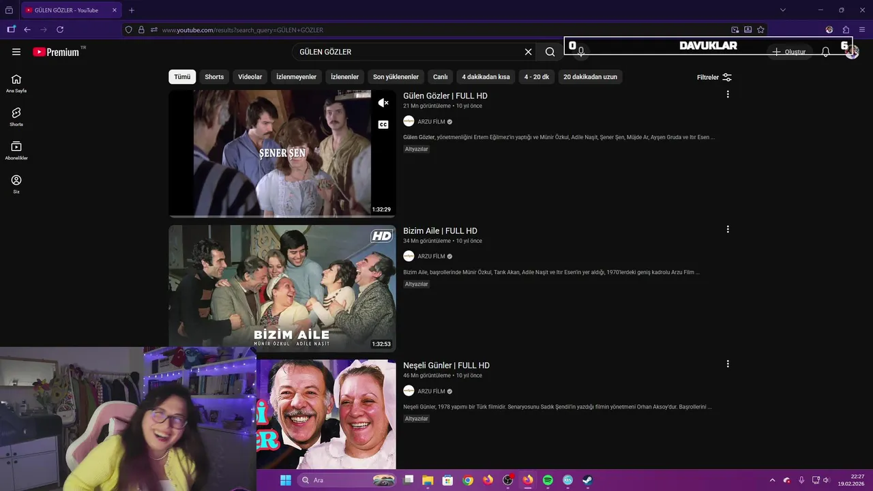Select the 20 dakikadan uzun chip
The image size is (873, 491).
pos(590,77)
